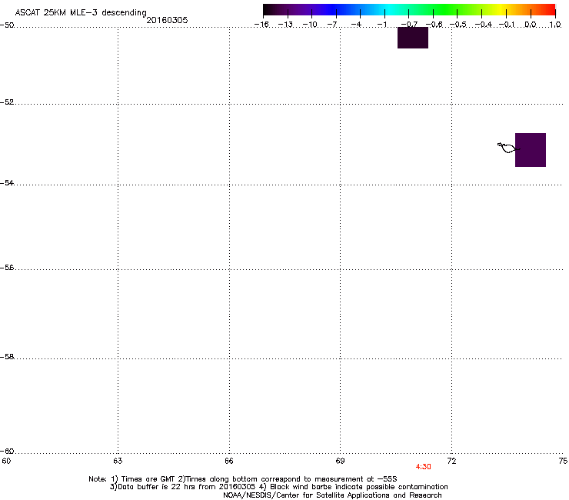Screen dimensions: 569x500
Task: Click the 0.0 color scale label
Action: click(x=531, y=25)
